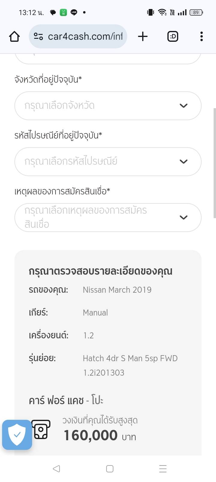This screenshot has width=216, height=482.
Task: Open a new tab with plus icon
Action: 143,37
